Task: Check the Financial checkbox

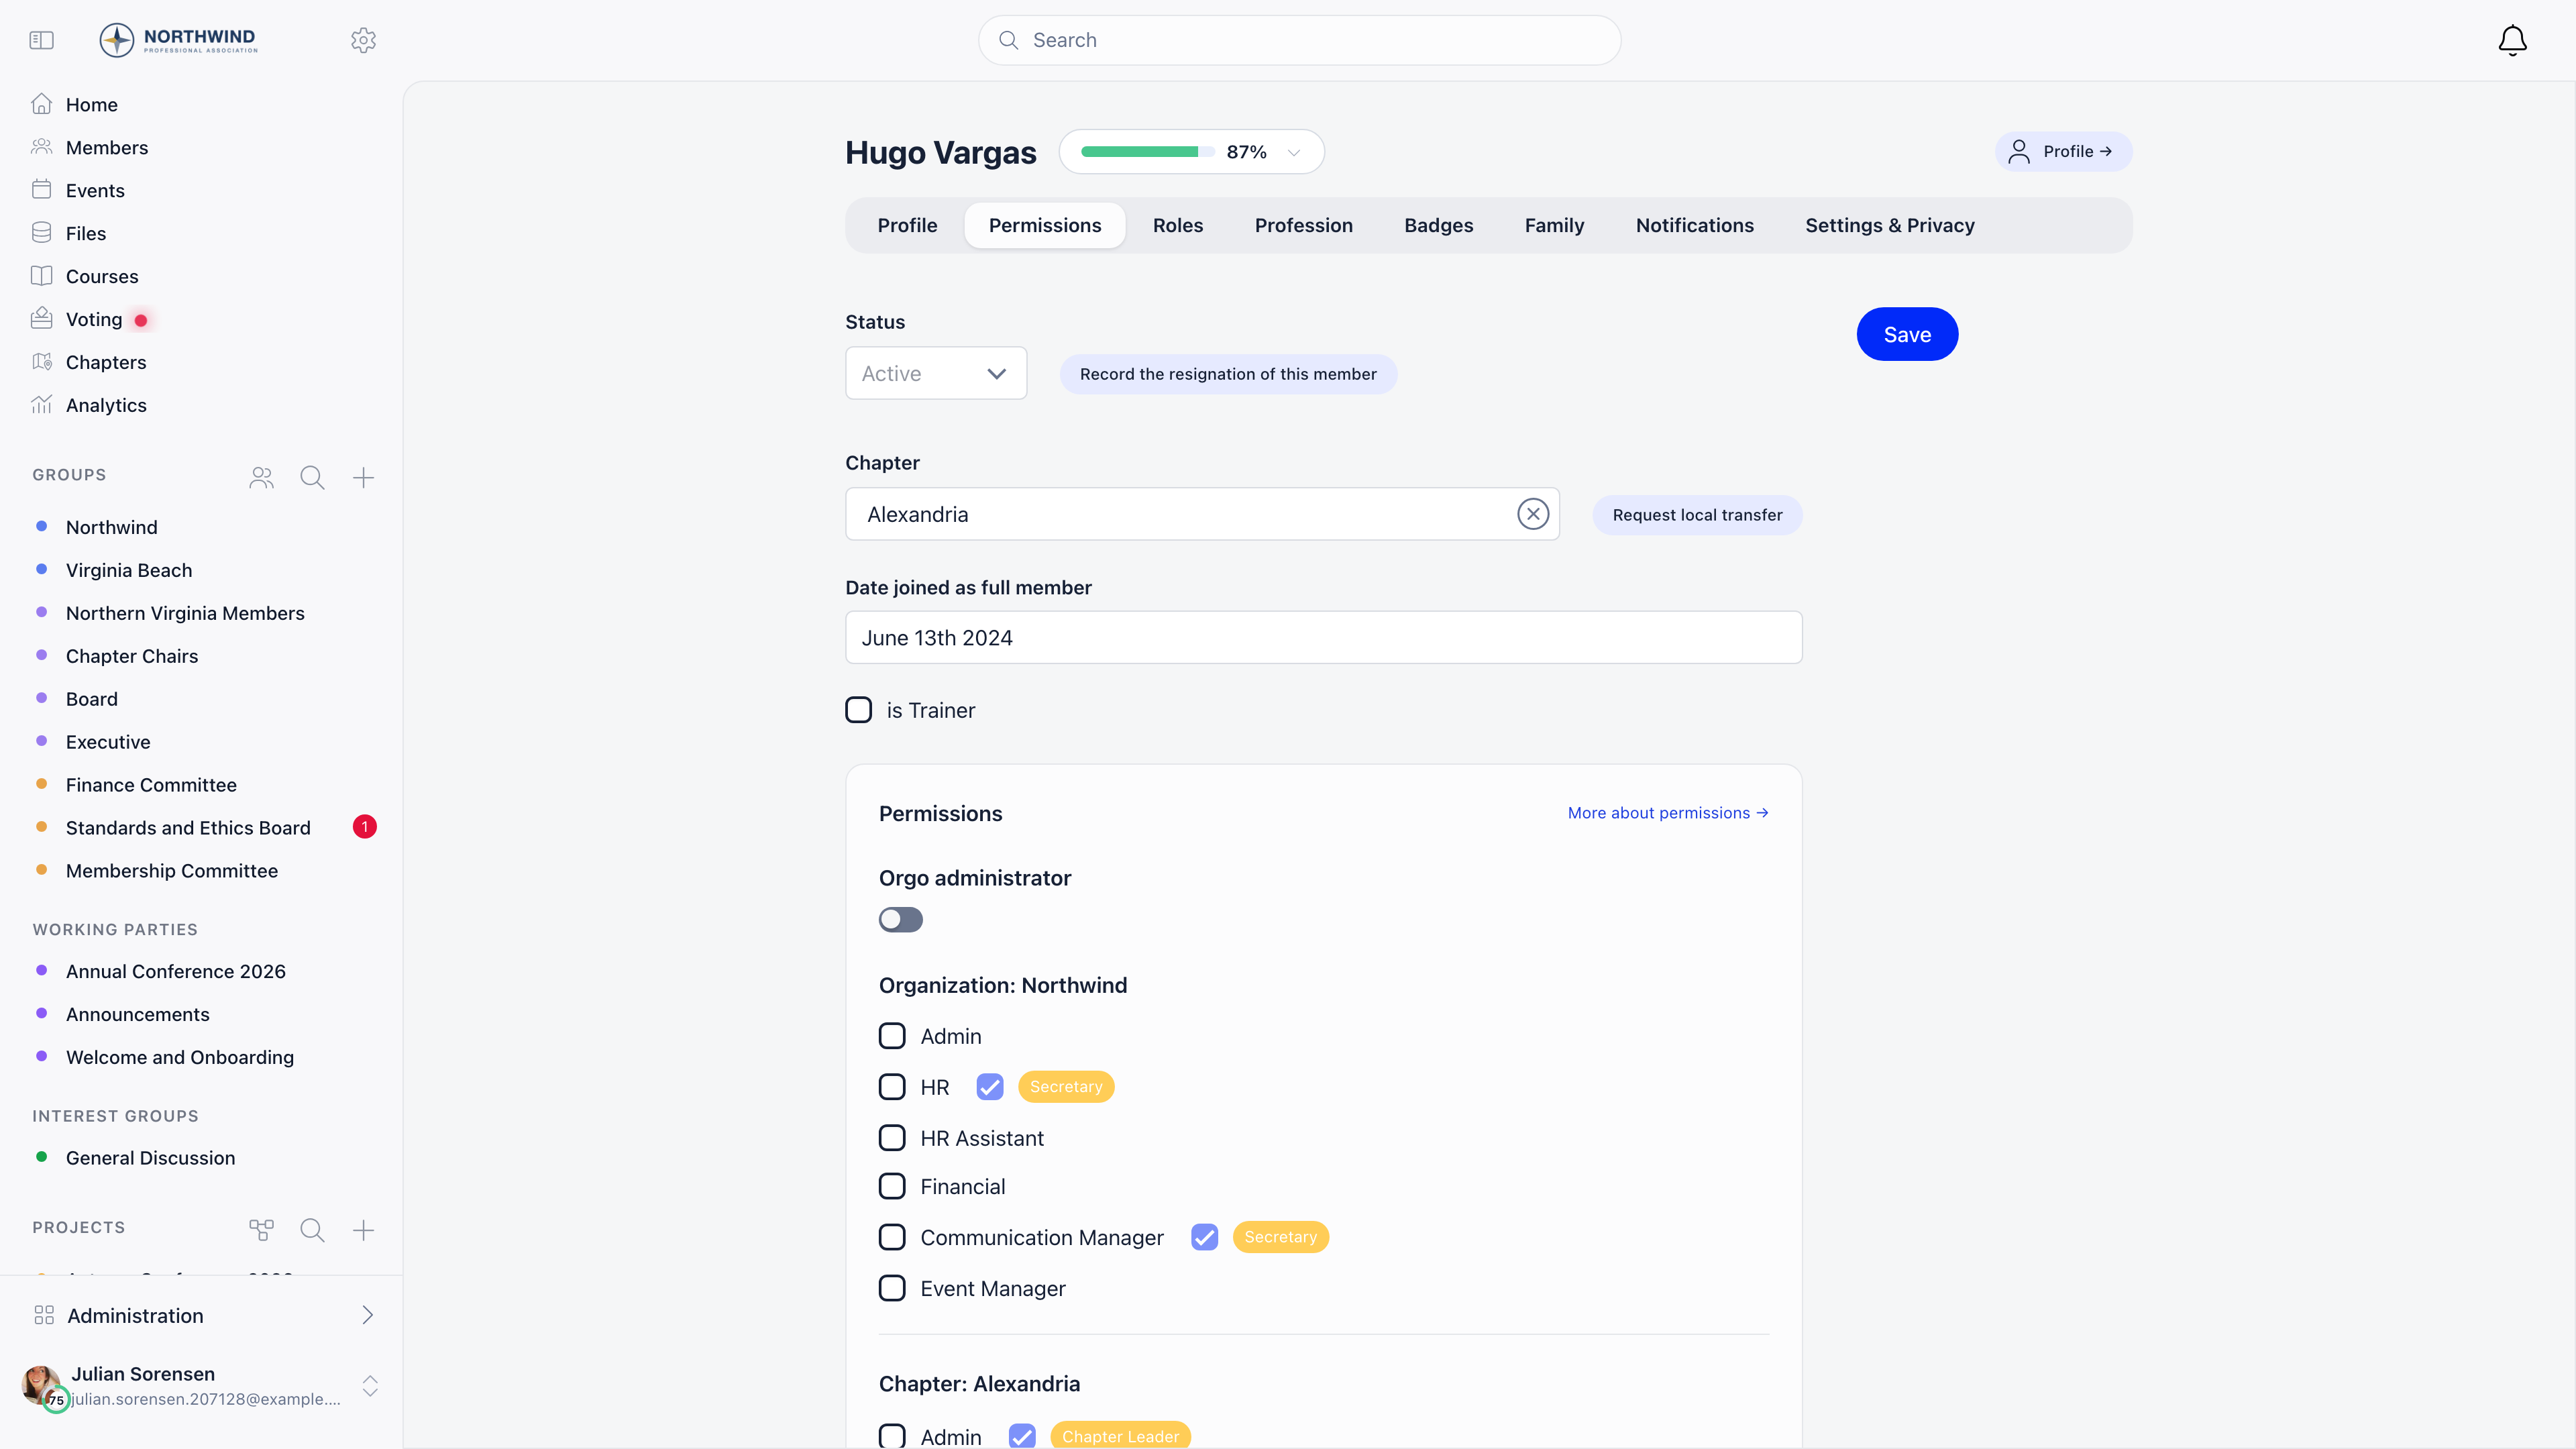Action: [x=892, y=1186]
